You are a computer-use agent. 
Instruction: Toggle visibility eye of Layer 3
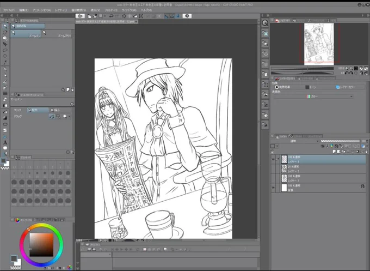coord(273,160)
